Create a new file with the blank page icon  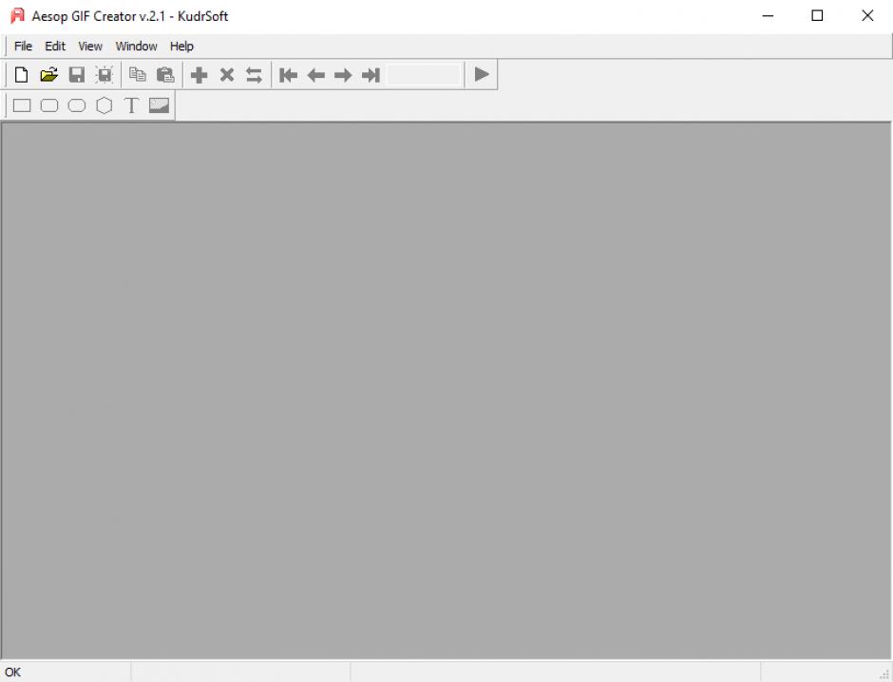pyautogui.click(x=21, y=75)
